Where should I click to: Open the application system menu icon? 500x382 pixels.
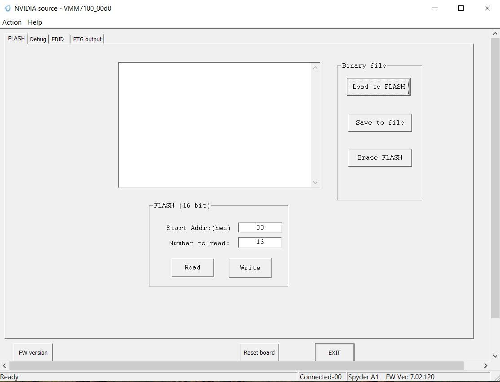tap(6, 8)
